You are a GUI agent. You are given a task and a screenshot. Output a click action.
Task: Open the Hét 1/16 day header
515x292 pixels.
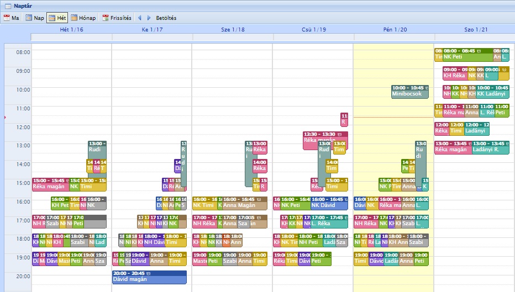pos(71,29)
